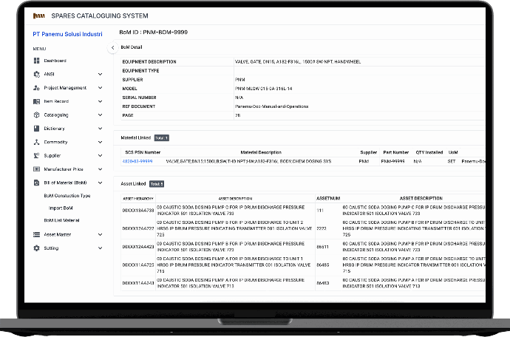The image size is (510, 337).
Task: Click the Dictionary book icon
Action: pyautogui.click(x=36, y=129)
